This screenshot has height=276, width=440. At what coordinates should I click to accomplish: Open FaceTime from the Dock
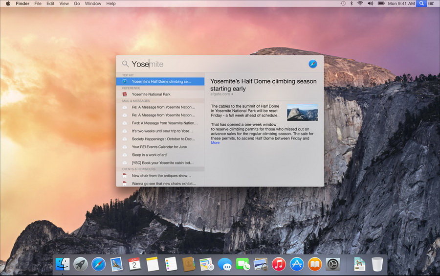coord(242,264)
